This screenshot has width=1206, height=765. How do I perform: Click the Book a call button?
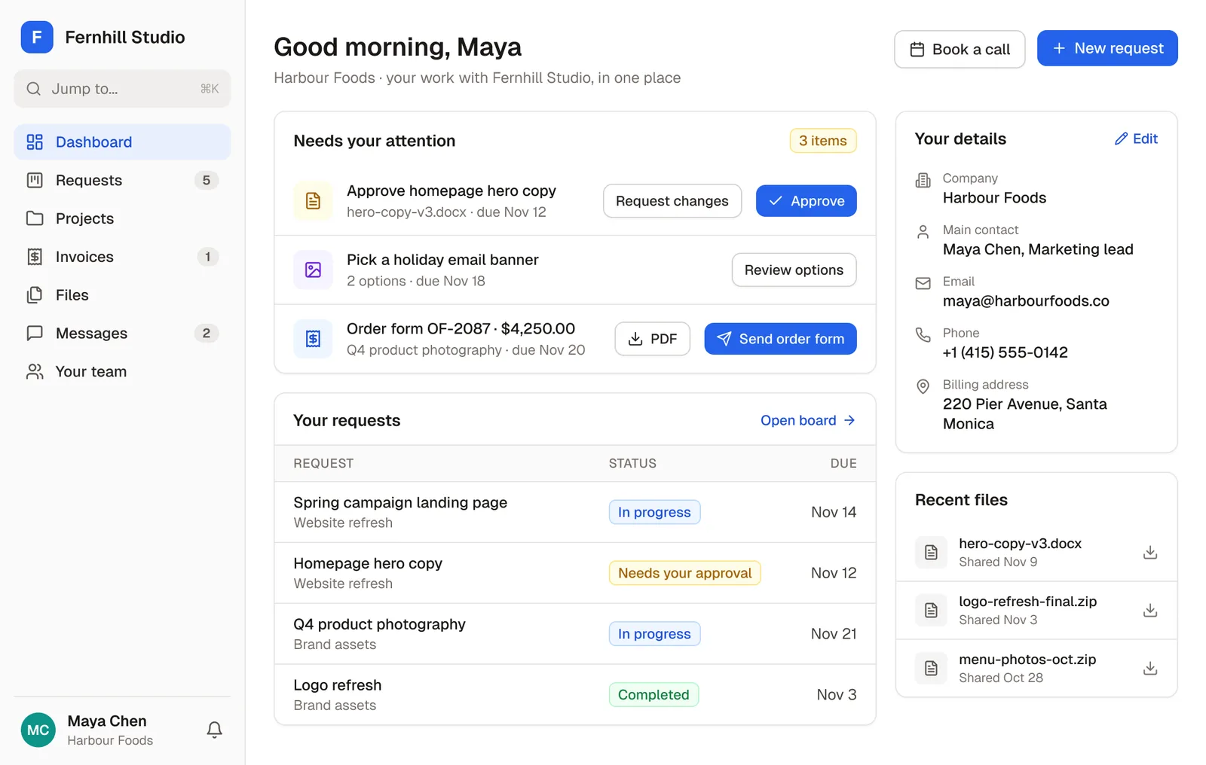pyautogui.click(x=960, y=49)
